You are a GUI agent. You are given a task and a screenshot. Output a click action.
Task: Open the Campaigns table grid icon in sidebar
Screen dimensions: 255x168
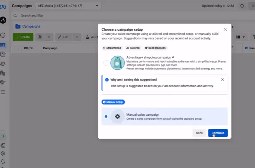point(3,45)
